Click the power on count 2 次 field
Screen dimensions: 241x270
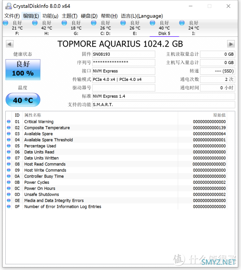pos(218,79)
